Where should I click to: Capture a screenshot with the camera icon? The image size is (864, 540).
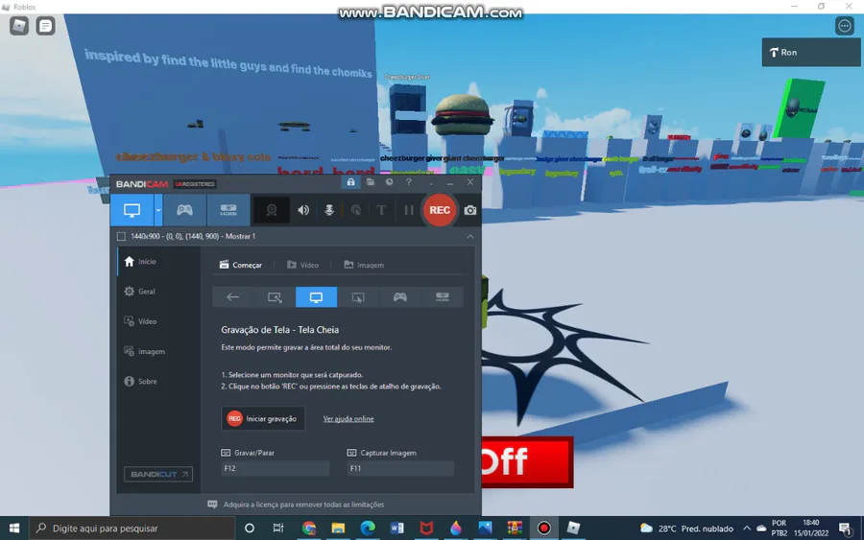click(x=470, y=210)
